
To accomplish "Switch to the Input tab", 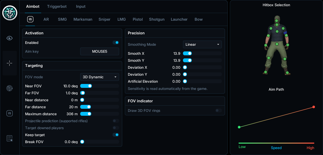I will pyautogui.click(x=81, y=6).
